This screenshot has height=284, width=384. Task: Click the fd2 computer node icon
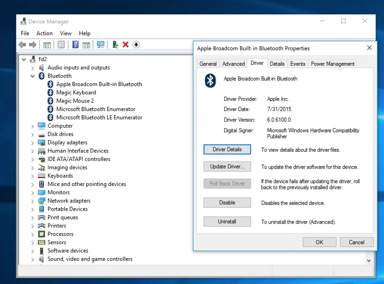[33, 59]
